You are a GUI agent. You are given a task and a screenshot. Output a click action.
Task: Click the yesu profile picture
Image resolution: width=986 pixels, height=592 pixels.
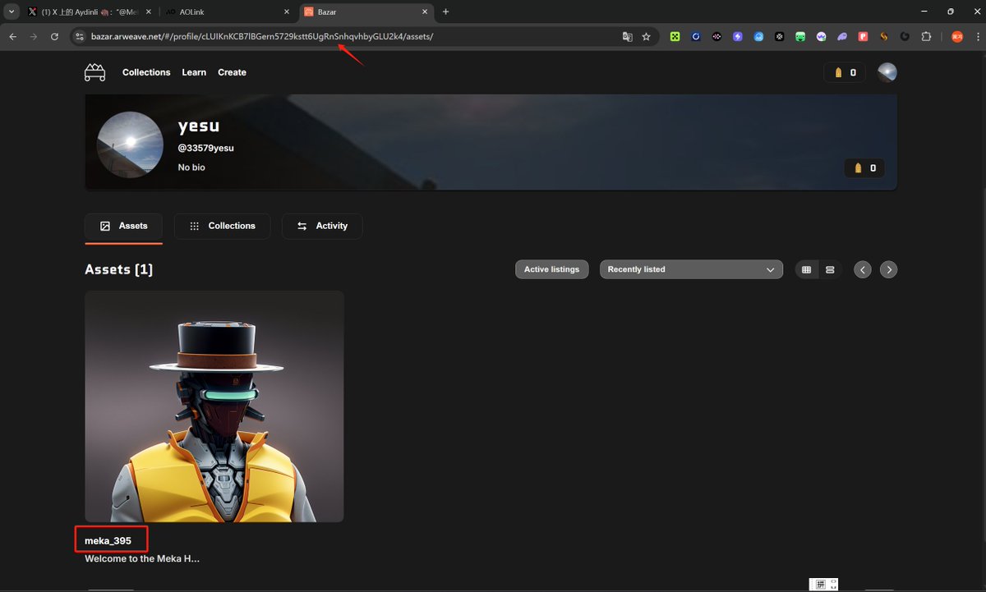point(130,145)
